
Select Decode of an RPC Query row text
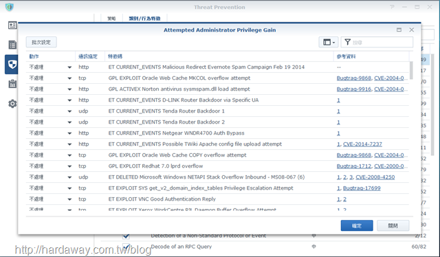181,247
